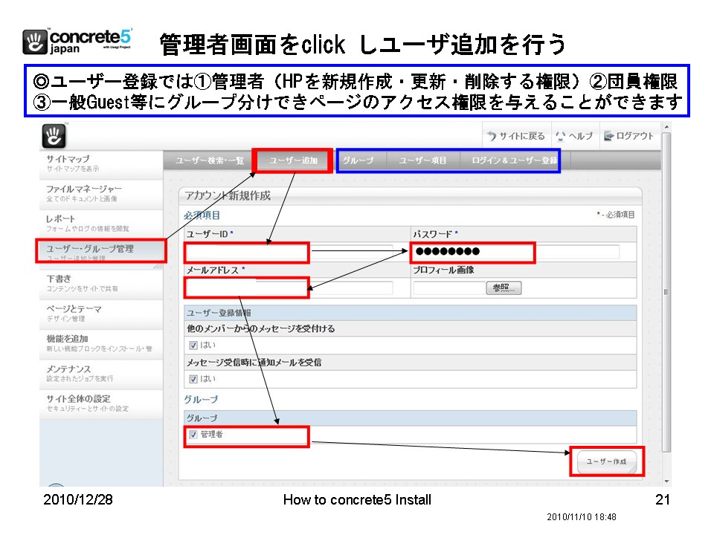This screenshot has width=714, height=535.
Task: Click the プロフィール画像 file path field
Action: pos(449,288)
